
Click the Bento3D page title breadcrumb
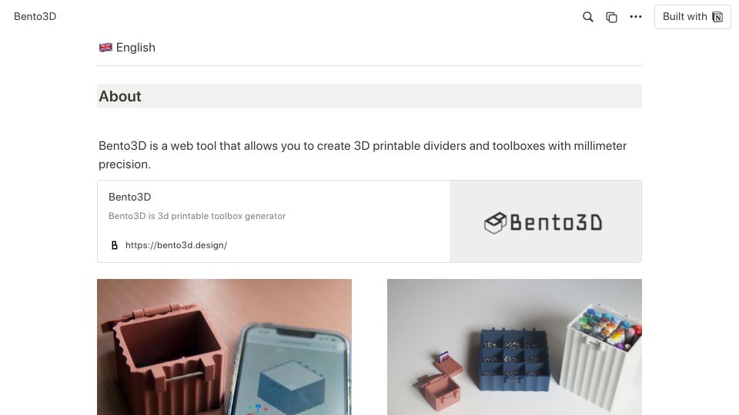coord(35,16)
